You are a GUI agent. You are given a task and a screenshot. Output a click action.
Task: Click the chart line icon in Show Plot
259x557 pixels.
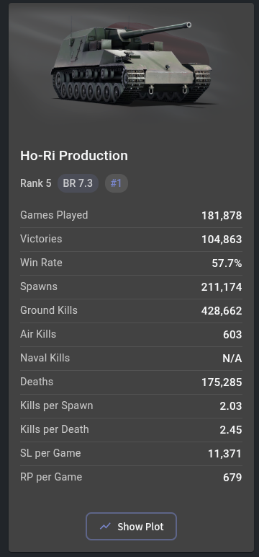pyautogui.click(x=105, y=526)
